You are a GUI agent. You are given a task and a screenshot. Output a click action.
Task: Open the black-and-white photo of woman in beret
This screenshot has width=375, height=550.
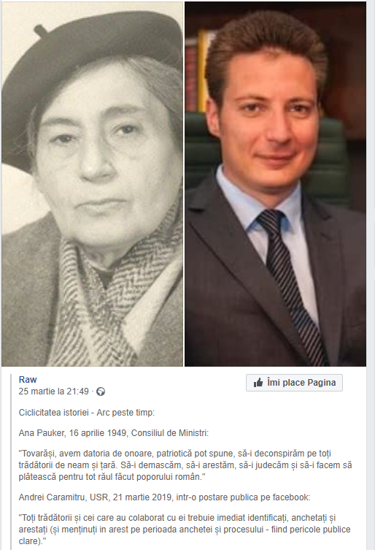(x=92, y=184)
